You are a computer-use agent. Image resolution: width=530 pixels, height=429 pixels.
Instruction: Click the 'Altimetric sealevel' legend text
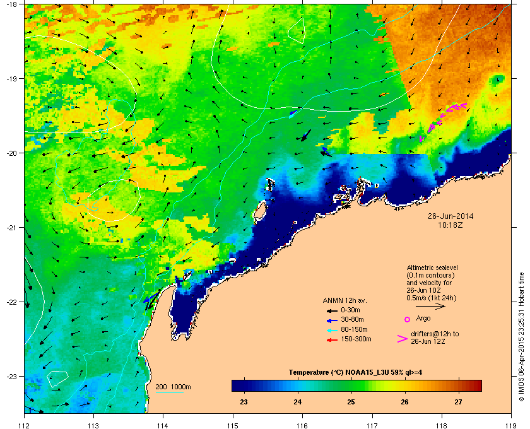click(432, 267)
